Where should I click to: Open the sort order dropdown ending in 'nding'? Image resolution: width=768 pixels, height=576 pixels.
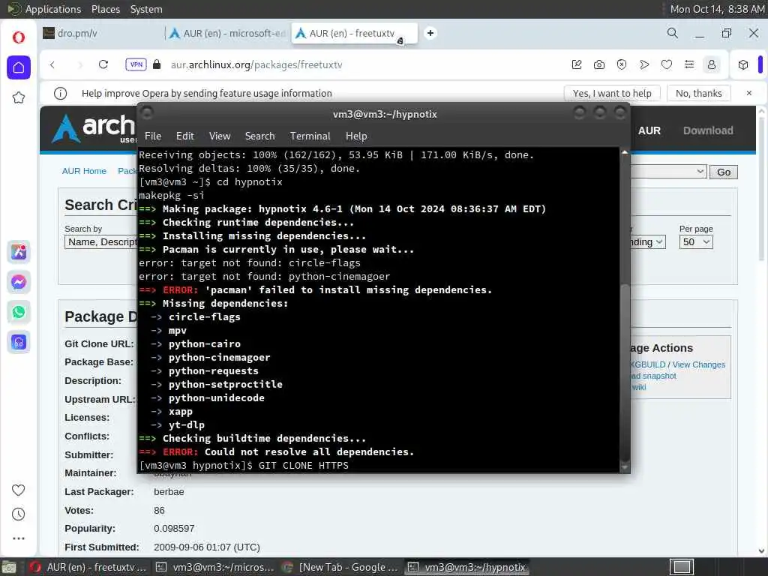(647, 242)
